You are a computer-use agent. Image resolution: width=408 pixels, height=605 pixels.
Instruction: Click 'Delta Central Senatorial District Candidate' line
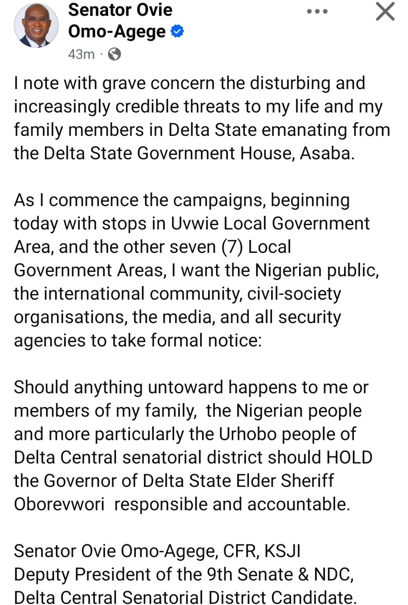point(185,597)
